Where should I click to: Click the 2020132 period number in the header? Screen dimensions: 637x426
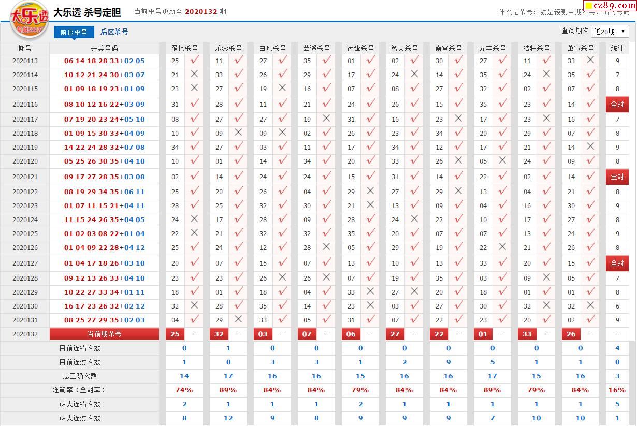point(201,11)
